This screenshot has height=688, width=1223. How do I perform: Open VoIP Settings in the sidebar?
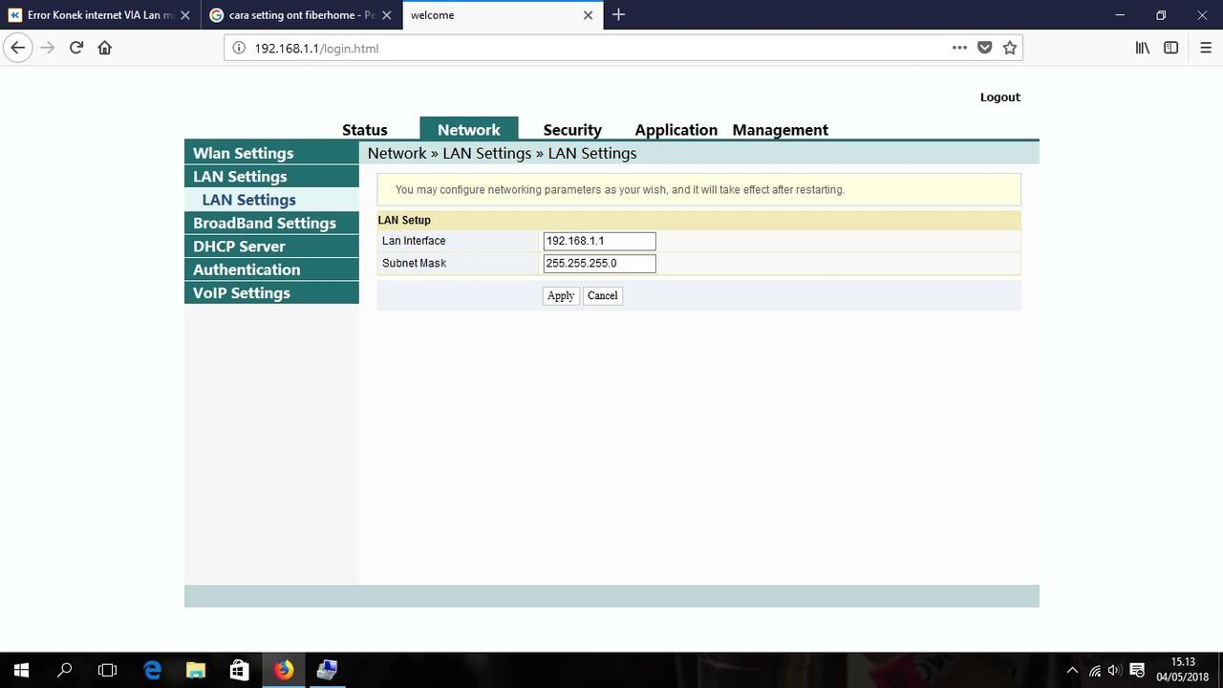tap(241, 293)
